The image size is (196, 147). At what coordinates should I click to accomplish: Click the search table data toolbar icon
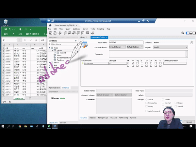coord(88,33)
